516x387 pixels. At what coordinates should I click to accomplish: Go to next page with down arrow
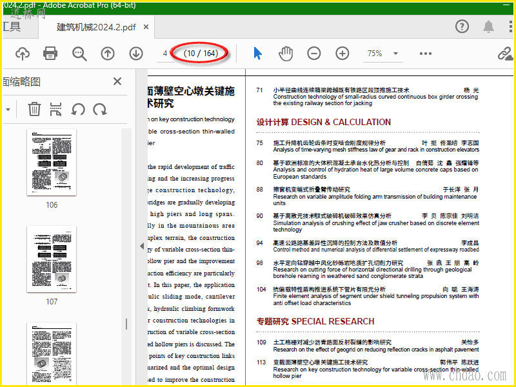[135, 54]
